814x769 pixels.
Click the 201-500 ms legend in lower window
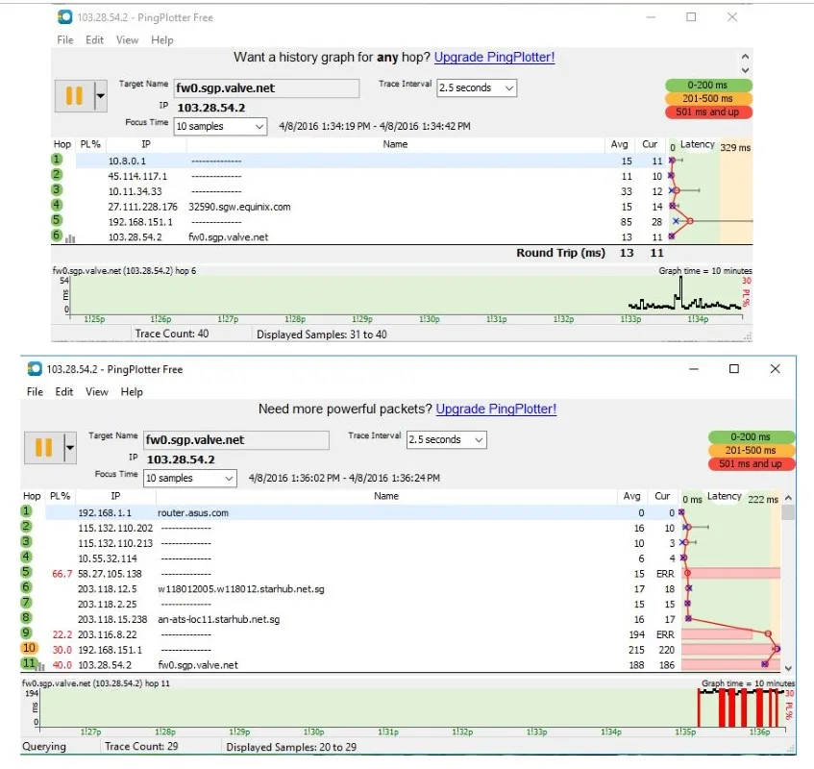pyautogui.click(x=751, y=450)
